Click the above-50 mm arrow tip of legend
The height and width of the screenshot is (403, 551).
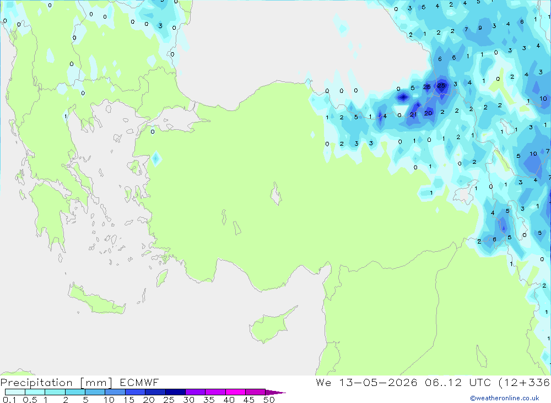pos(275,392)
